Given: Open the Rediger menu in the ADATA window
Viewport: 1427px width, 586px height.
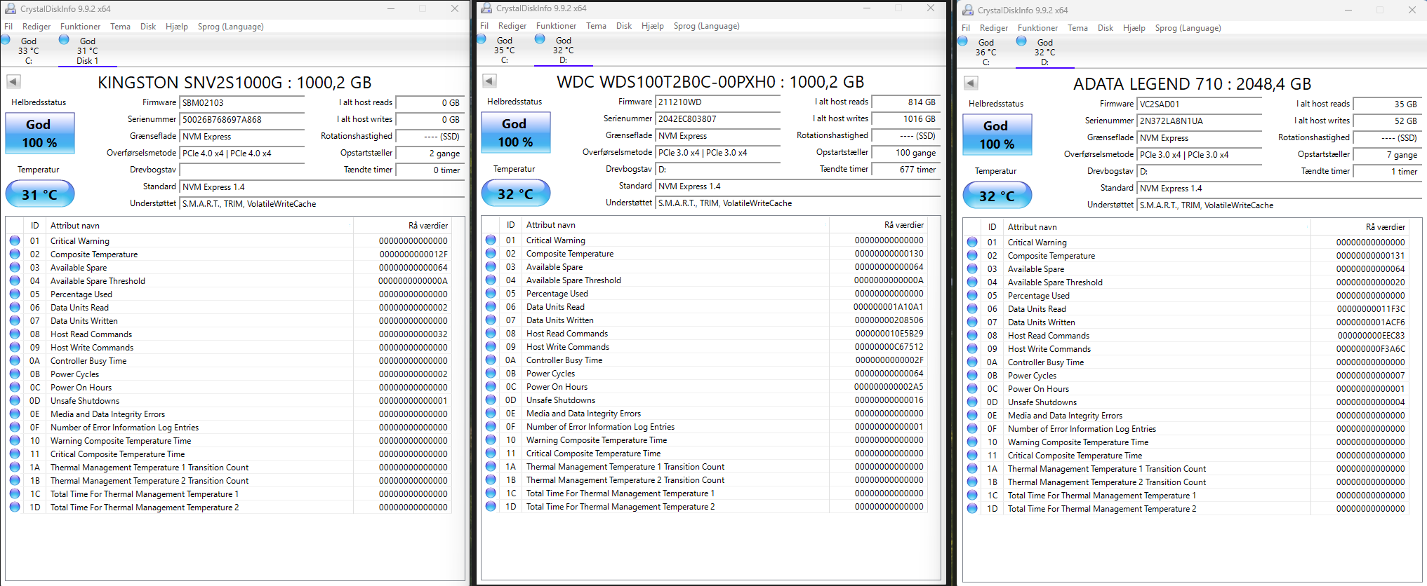Looking at the screenshot, I should 993,28.
